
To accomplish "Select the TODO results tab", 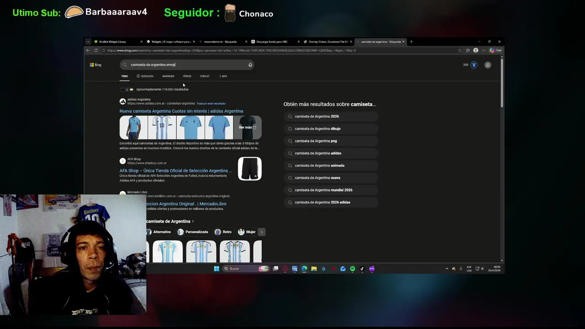I will 124,76.
